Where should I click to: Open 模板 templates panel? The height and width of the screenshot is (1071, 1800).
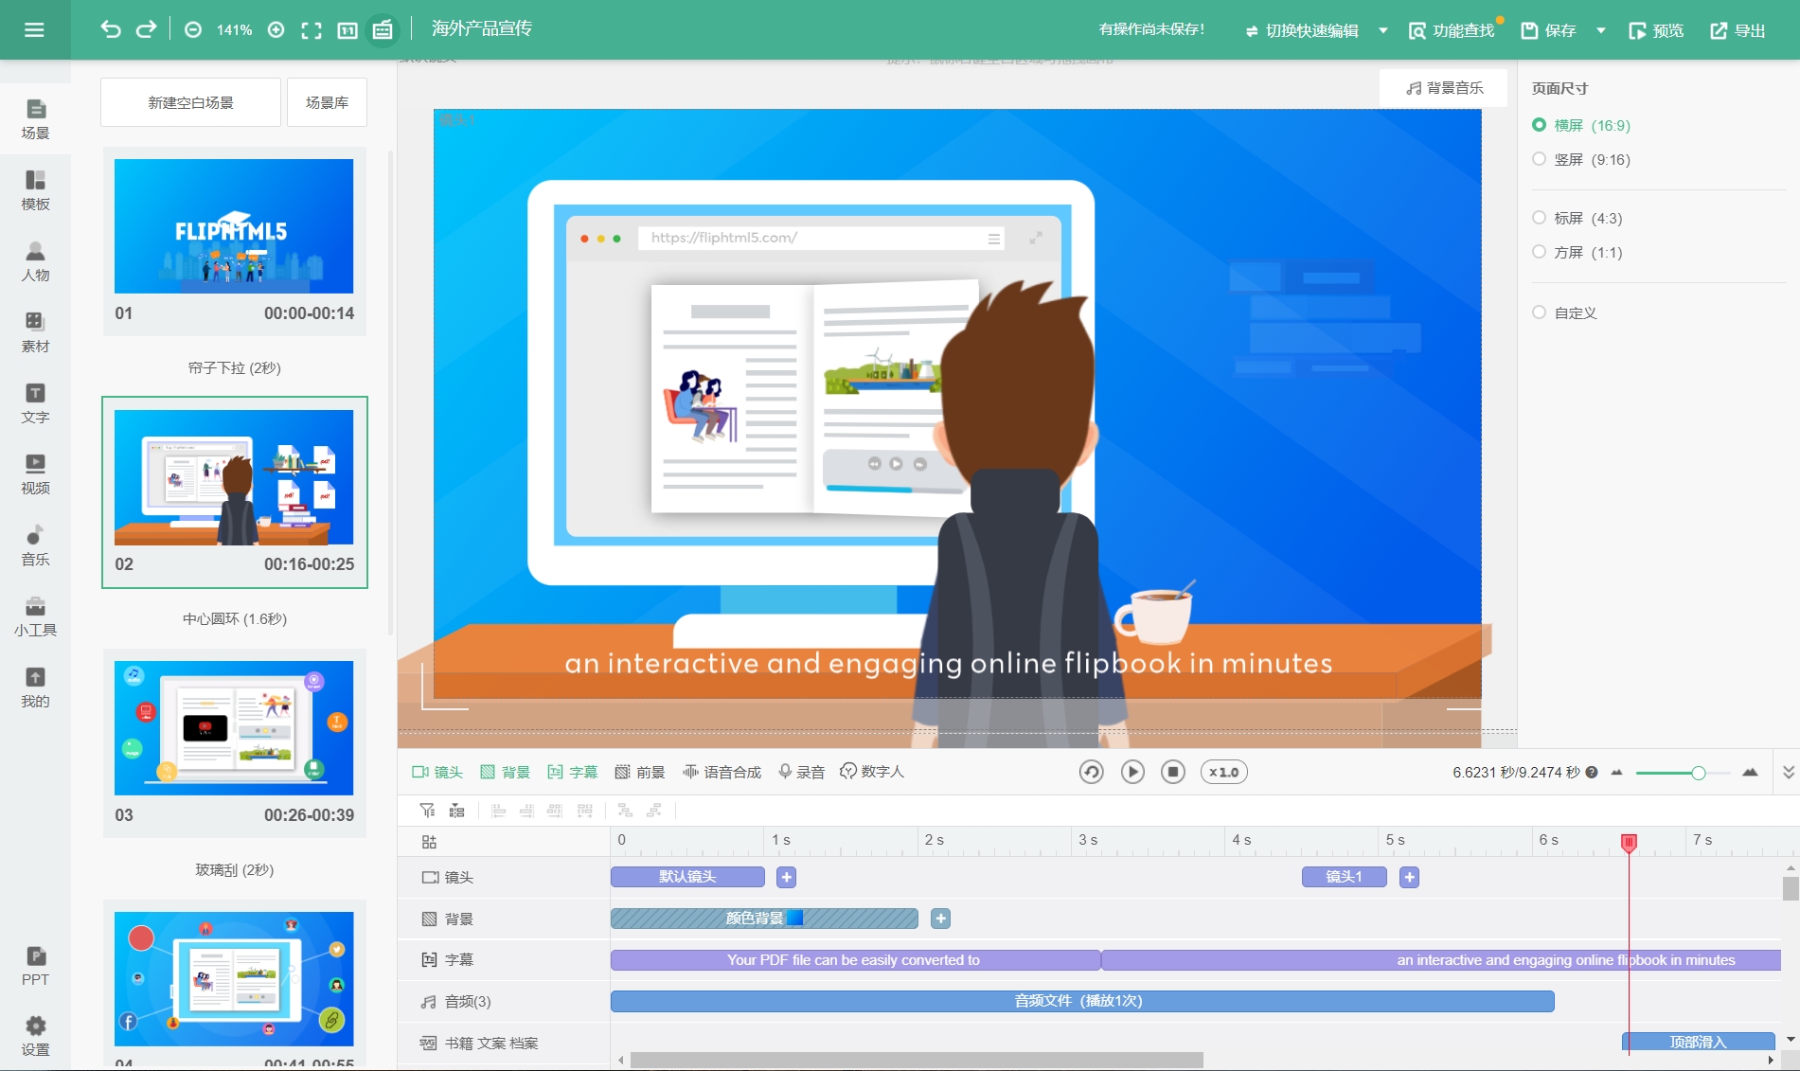35,190
